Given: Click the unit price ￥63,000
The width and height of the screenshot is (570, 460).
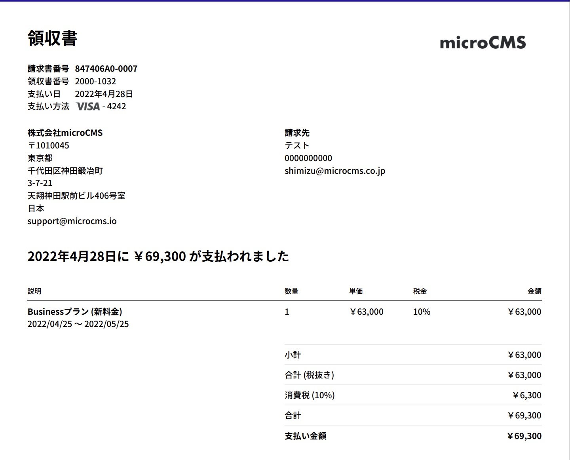Looking at the screenshot, I should [366, 312].
